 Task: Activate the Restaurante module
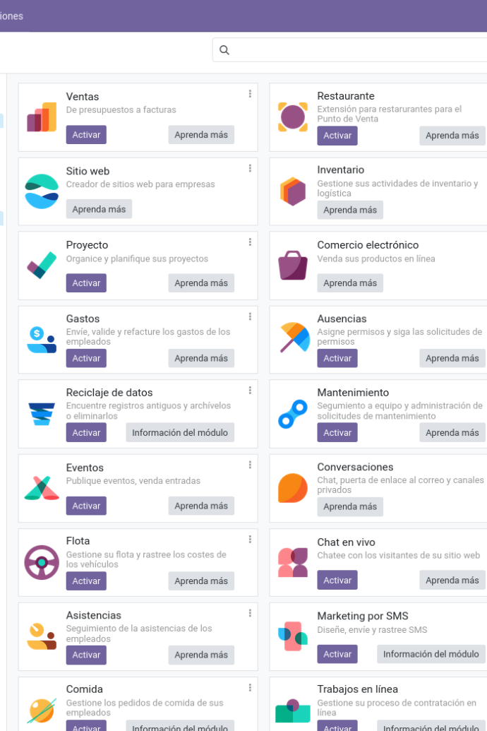coord(337,136)
